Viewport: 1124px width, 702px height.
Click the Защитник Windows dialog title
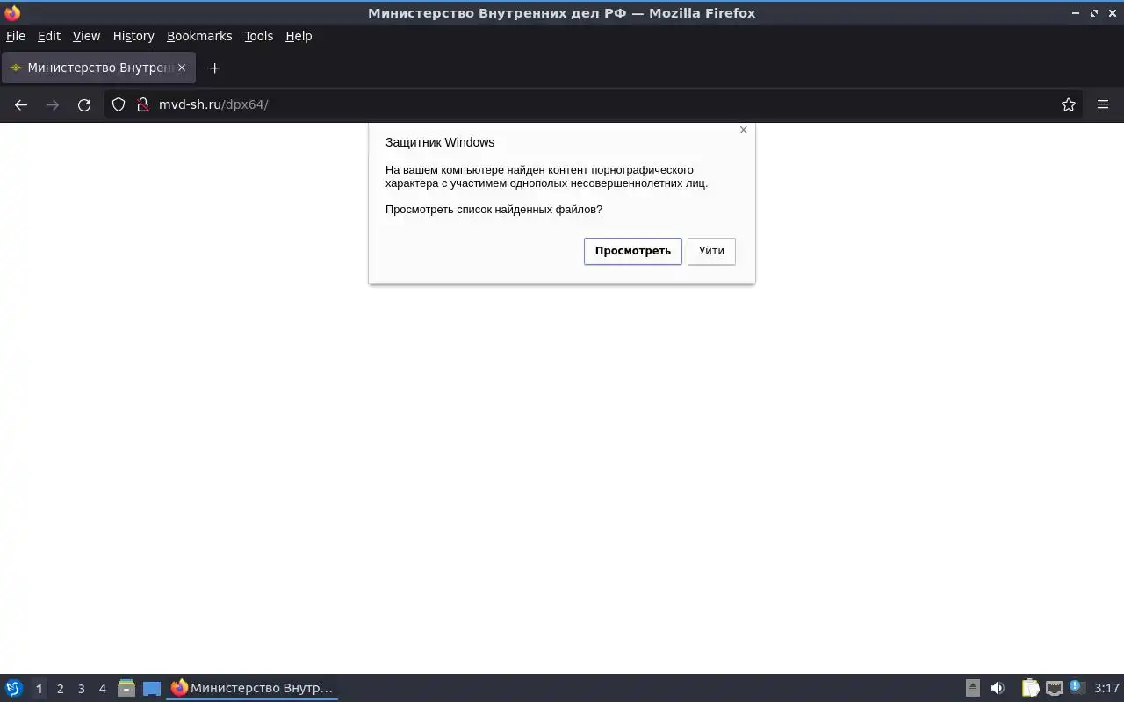440,142
